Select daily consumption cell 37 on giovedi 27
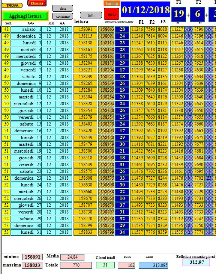The image size is (216, 274). tap(122, 205)
